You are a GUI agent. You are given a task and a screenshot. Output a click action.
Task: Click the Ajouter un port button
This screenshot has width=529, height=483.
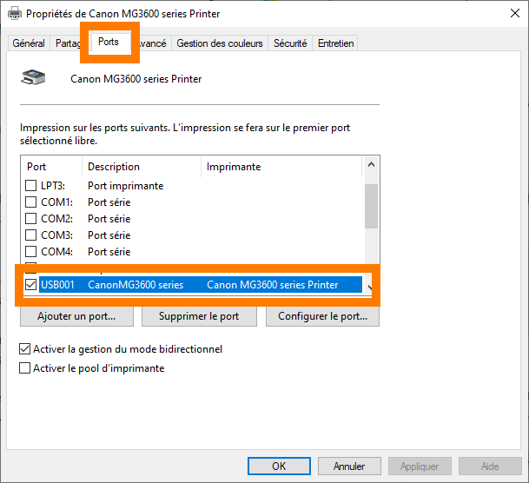pos(76,316)
